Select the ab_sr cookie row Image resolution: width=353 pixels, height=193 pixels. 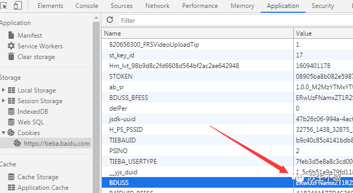[227, 87]
